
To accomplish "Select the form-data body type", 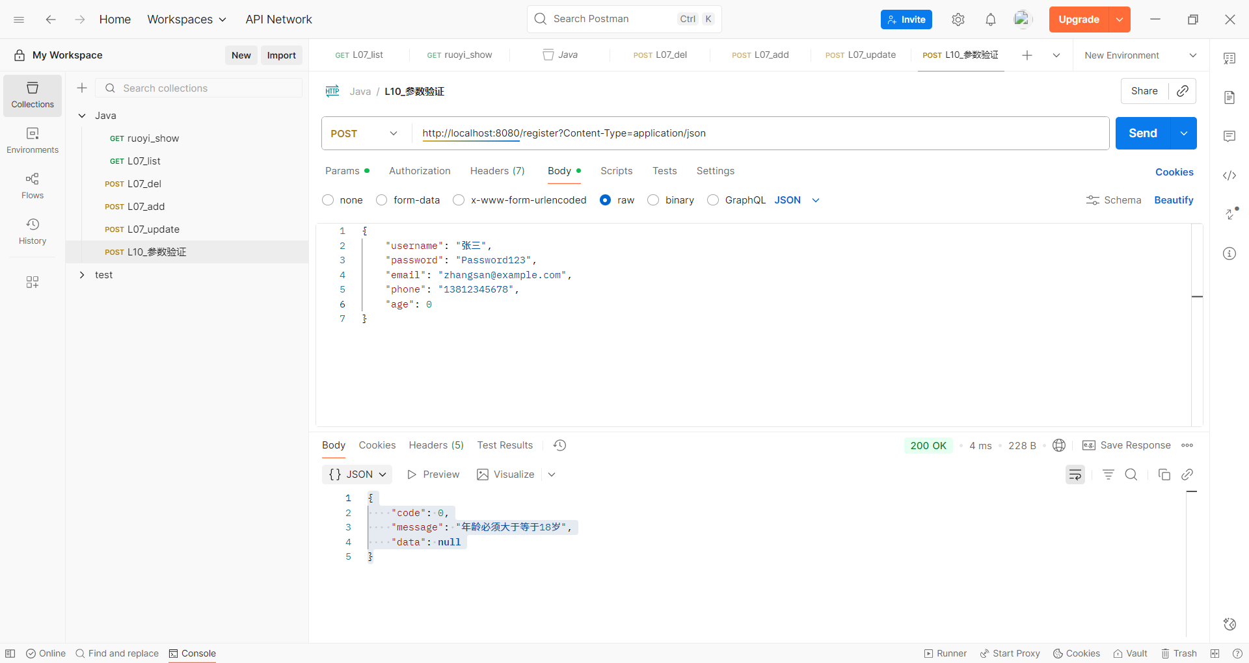I will point(409,200).
